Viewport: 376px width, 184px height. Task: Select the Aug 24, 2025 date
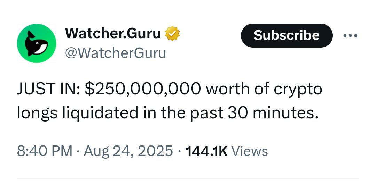point(128,151)
